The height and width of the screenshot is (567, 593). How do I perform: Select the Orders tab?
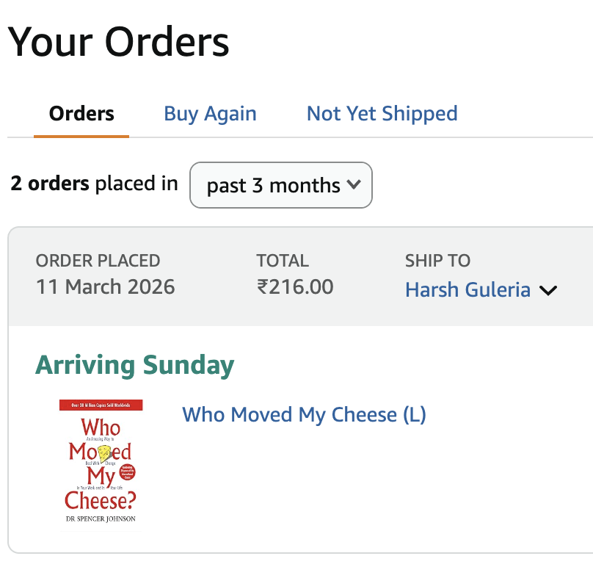[81, 114]
